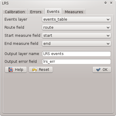Confirm with the OK button
This screenshot has height=116, width=116.
tap(102, 70)
